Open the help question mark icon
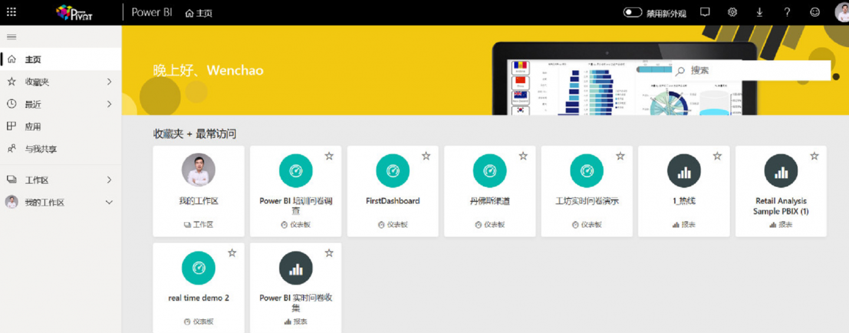The height and width of the screenshot is (333, 849). tap(787, 12)
